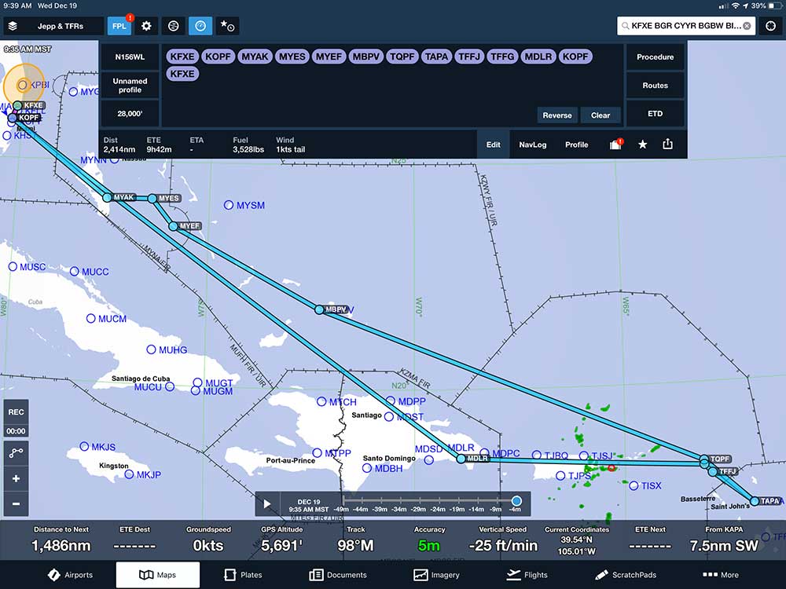The height and width of the screenshot is (589, 786).
Task: Select the highlighted timer icon in top toolbar
Action: click(200, 25)
